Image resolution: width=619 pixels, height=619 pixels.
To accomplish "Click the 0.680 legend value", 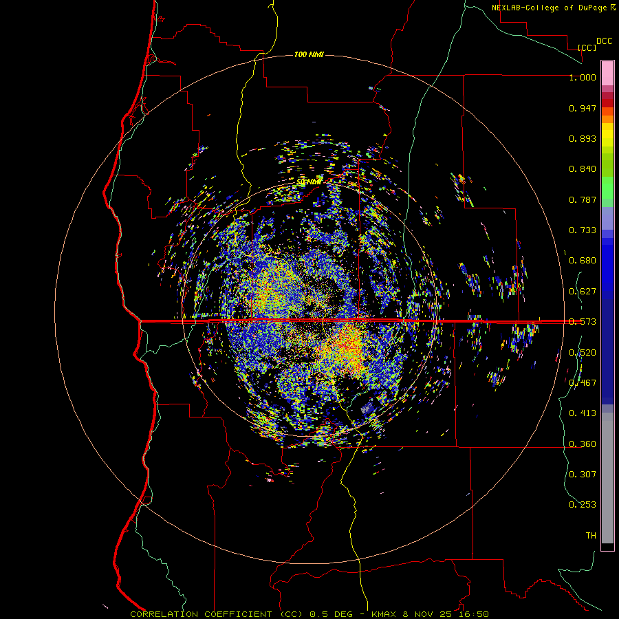I will click(583, 261).
